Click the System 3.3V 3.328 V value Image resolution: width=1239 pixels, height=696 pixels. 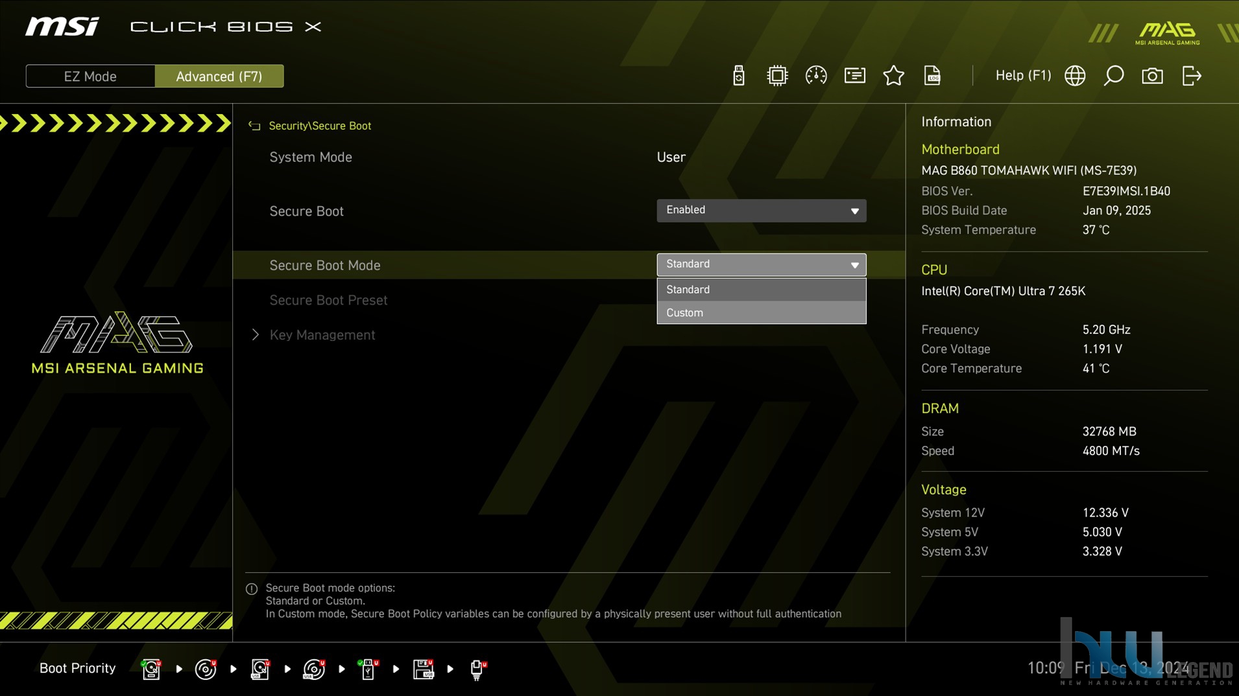coord(1101,551)
